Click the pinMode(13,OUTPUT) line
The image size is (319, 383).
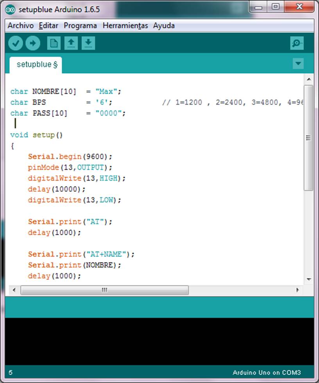pos(70,167)
